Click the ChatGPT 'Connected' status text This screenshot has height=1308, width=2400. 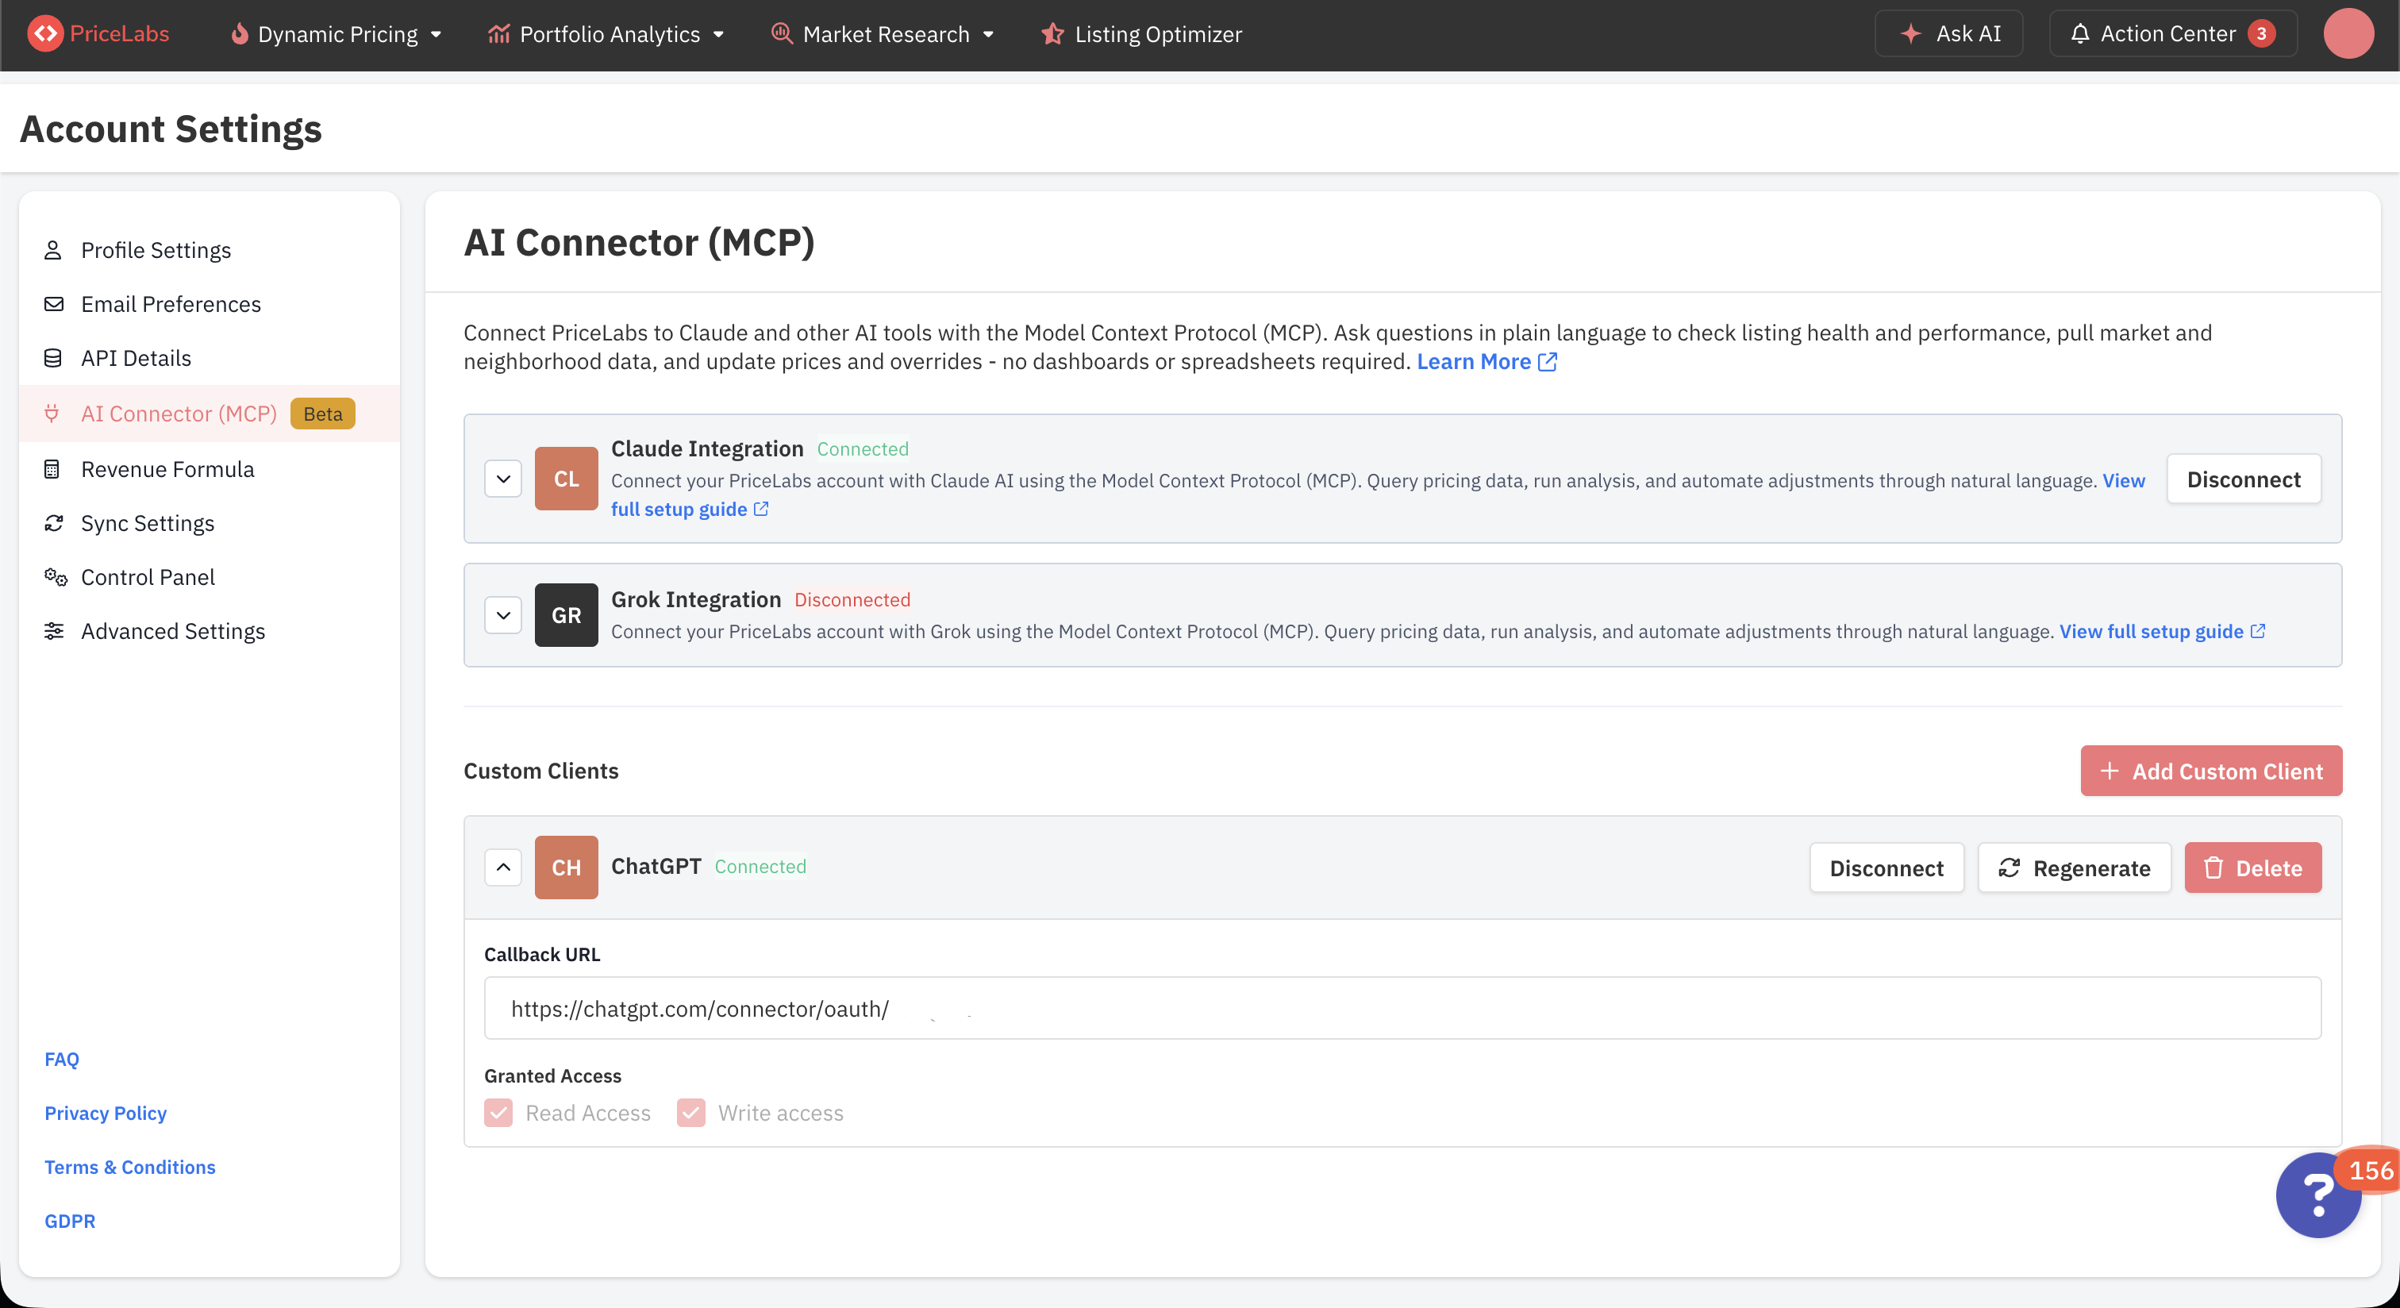click(760, 867)
